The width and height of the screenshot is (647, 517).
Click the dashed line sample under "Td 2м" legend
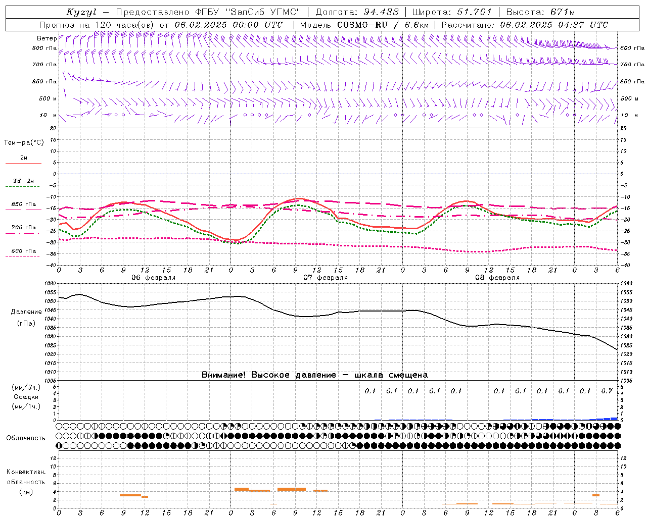point(23,187)
